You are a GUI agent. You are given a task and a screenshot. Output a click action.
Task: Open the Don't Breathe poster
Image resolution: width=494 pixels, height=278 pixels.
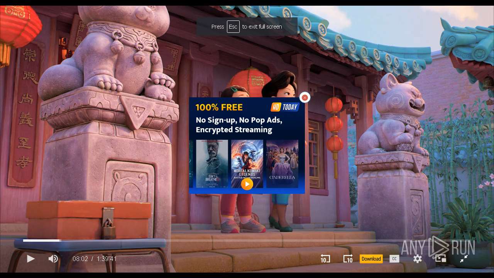click(212, 164)
